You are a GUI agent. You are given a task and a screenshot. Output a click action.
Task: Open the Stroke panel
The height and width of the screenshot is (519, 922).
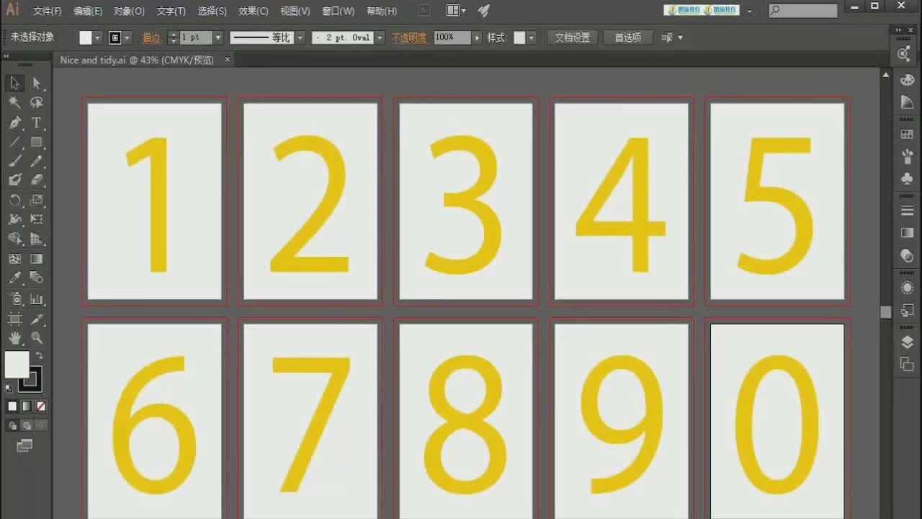907,210
